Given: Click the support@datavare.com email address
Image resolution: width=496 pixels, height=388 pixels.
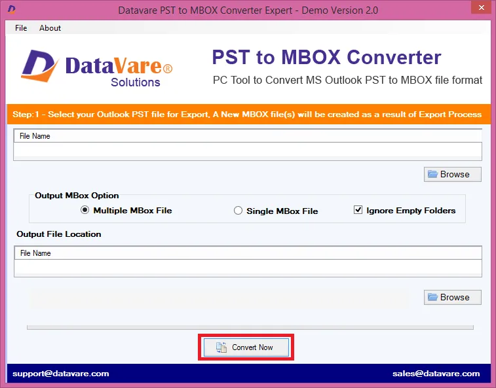Looking at the screenshot, I should click(x=61, y=374).
